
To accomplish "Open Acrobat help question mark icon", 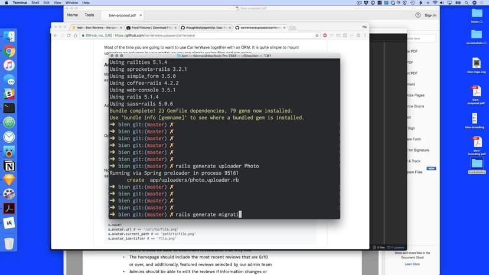I will (418, 15).
